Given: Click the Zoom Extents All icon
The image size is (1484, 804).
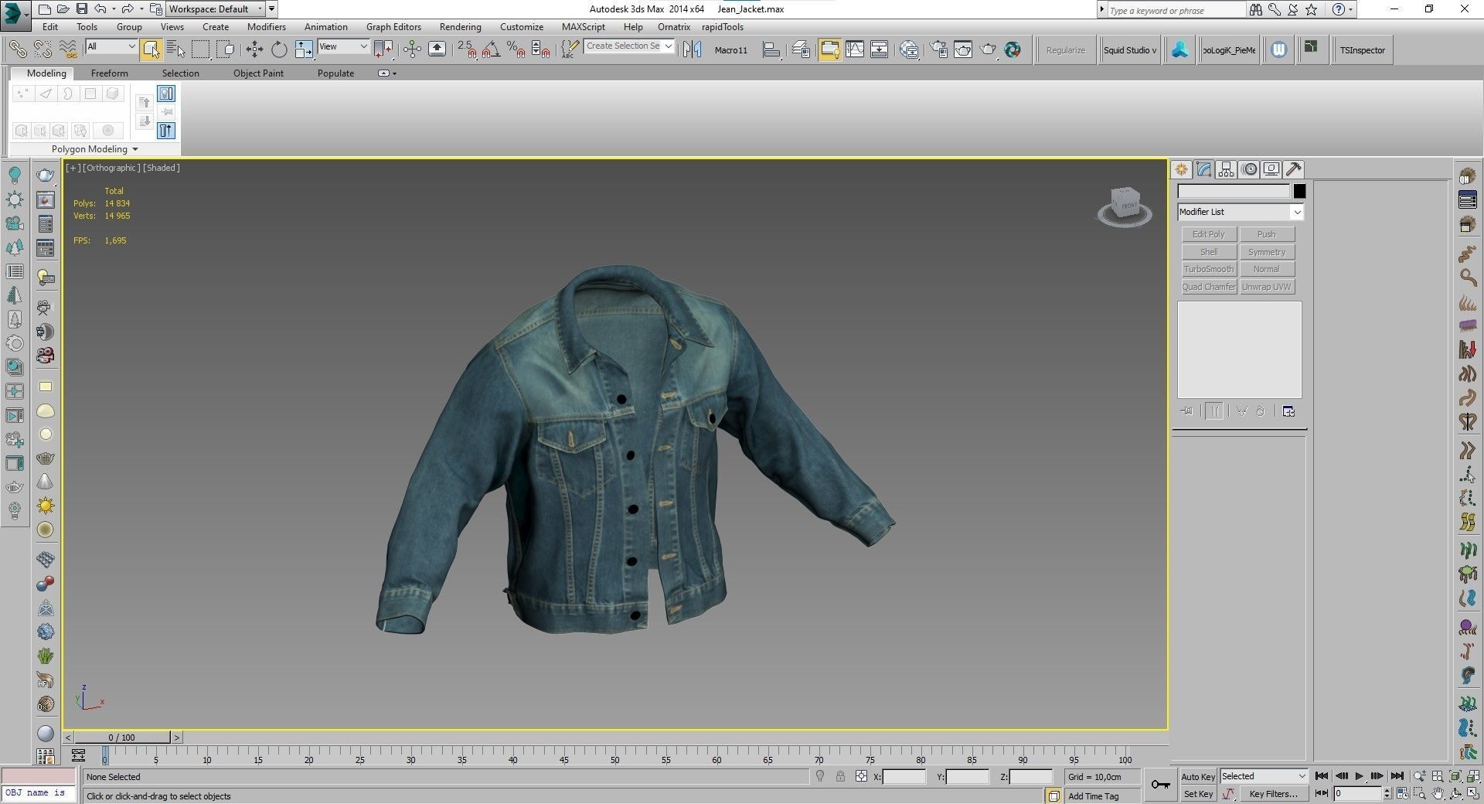Looking at the screenshot, I should 1473,776.
